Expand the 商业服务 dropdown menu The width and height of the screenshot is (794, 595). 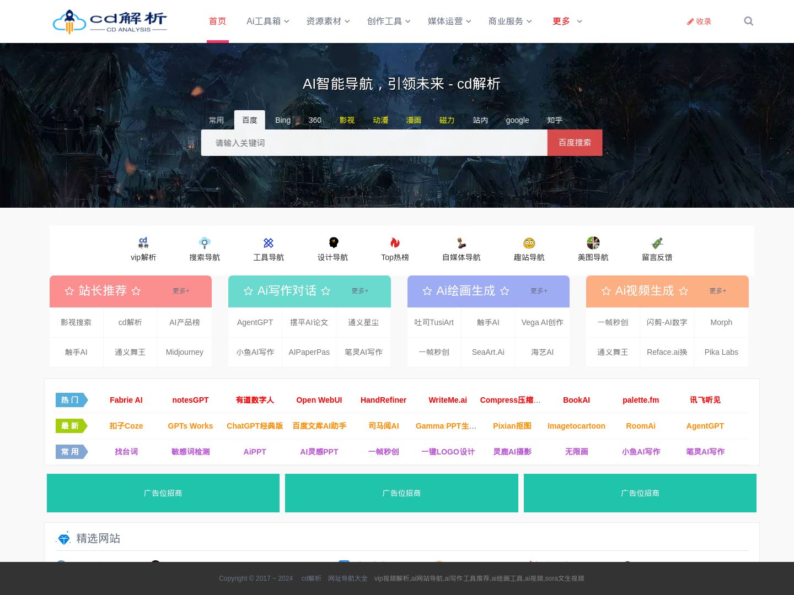pos(510,21)
